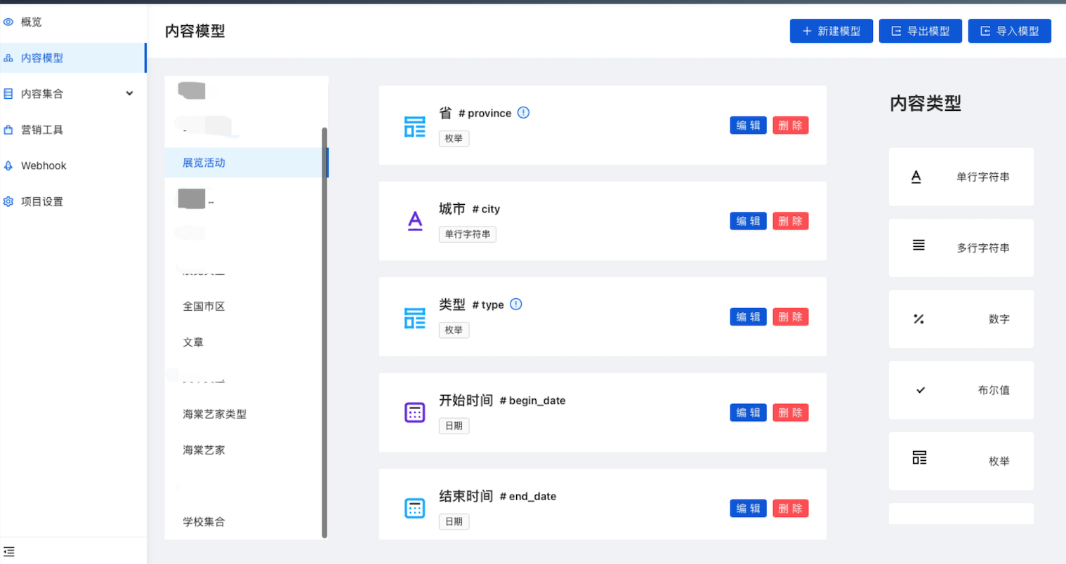Edit the 省 province field
Viewport: 1066px width, 564px height.
(x=748, y=126)
